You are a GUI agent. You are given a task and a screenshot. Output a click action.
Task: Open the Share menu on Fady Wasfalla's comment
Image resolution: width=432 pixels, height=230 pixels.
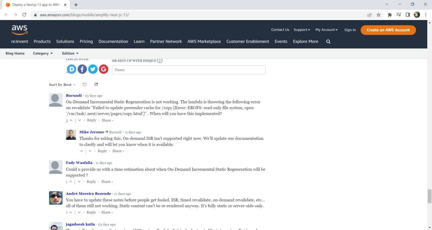click(107, 182)
